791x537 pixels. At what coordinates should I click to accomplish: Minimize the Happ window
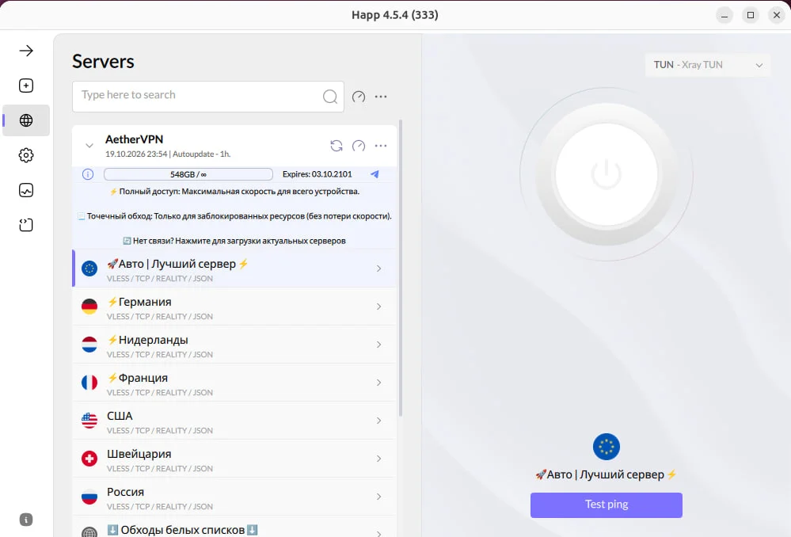724,15
